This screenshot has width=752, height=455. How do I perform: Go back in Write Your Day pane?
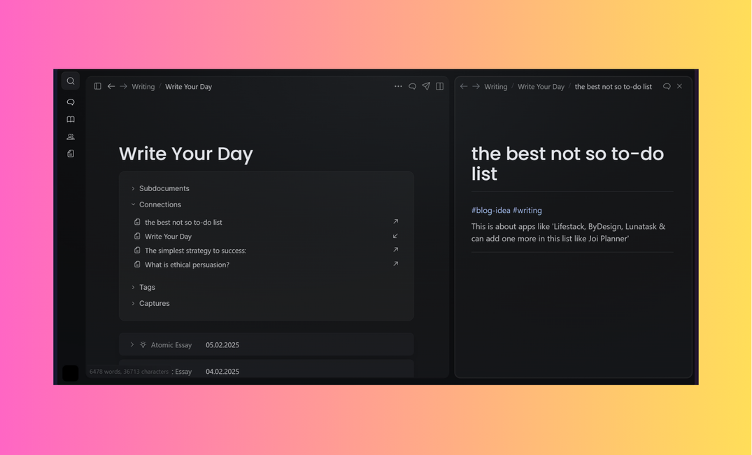coord(111,86)
